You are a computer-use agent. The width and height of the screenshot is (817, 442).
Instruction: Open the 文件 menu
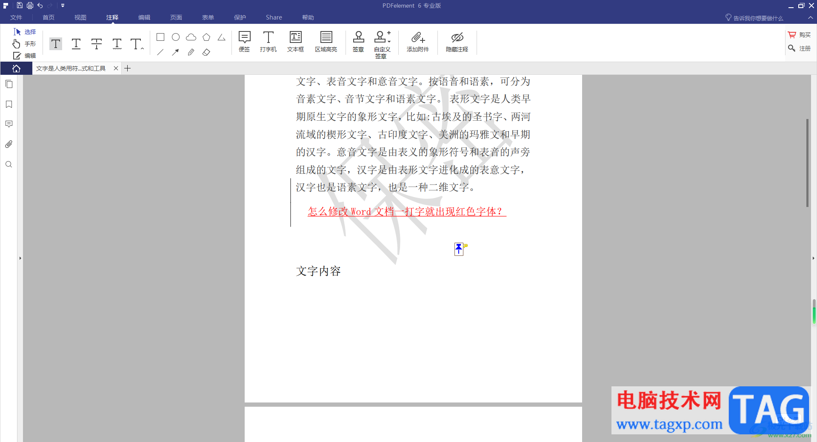[16, 17]
